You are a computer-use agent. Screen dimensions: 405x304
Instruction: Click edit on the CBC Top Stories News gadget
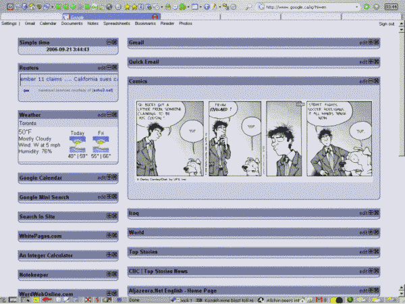coord(363,272)
